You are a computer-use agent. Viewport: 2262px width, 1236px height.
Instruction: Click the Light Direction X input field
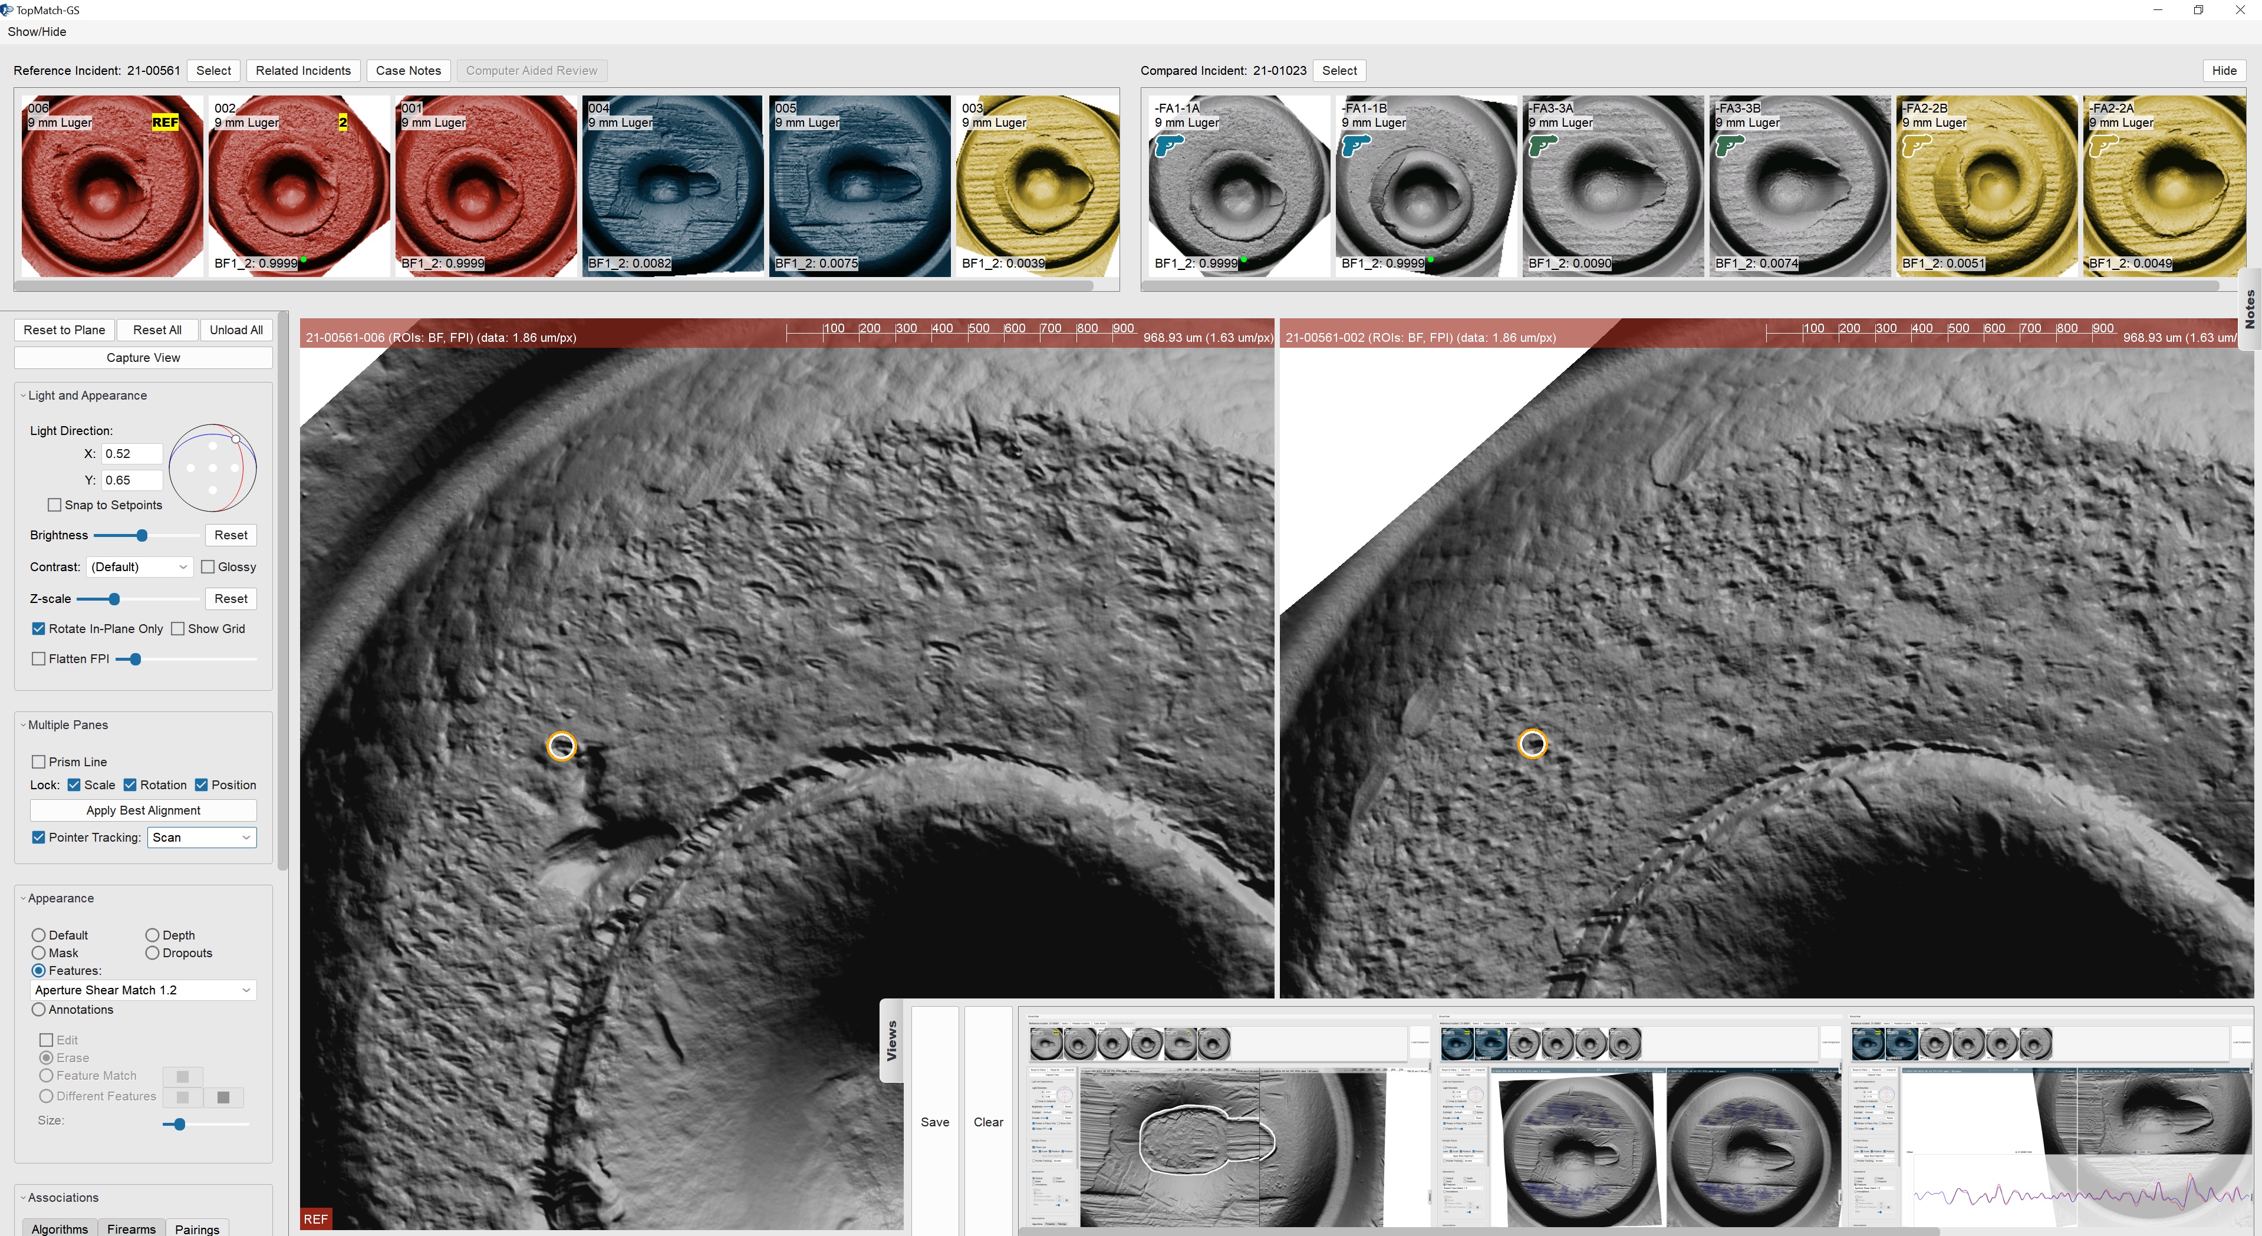pos(131,454)
